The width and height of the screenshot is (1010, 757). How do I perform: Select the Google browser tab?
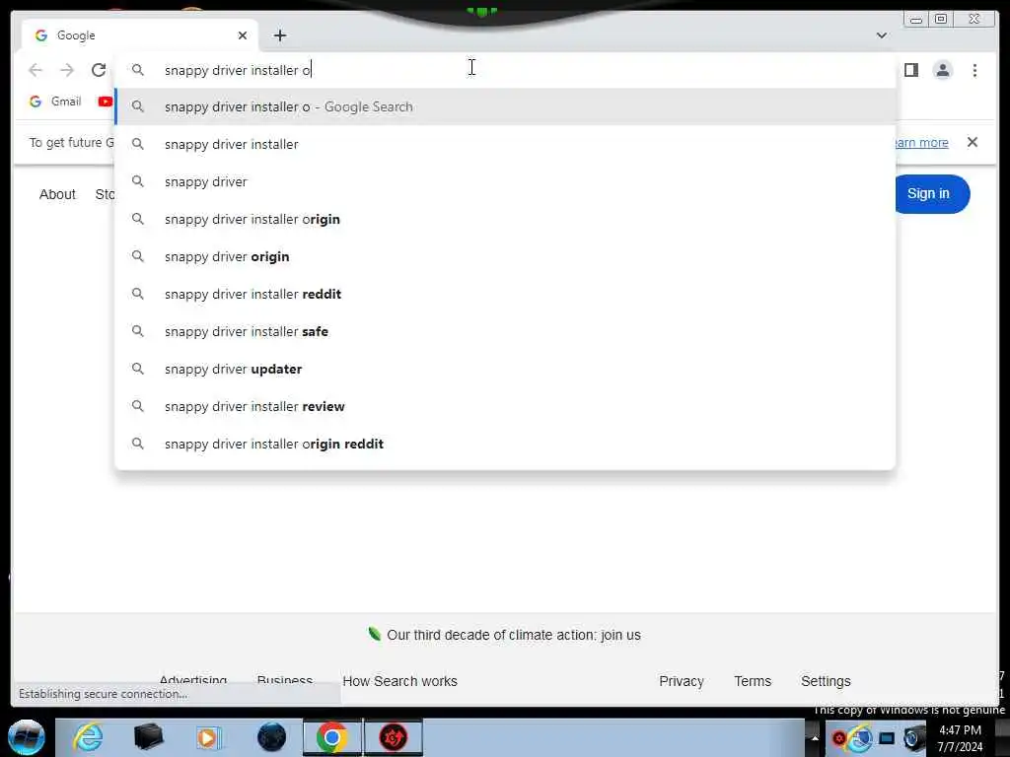(x=140, y=35)
